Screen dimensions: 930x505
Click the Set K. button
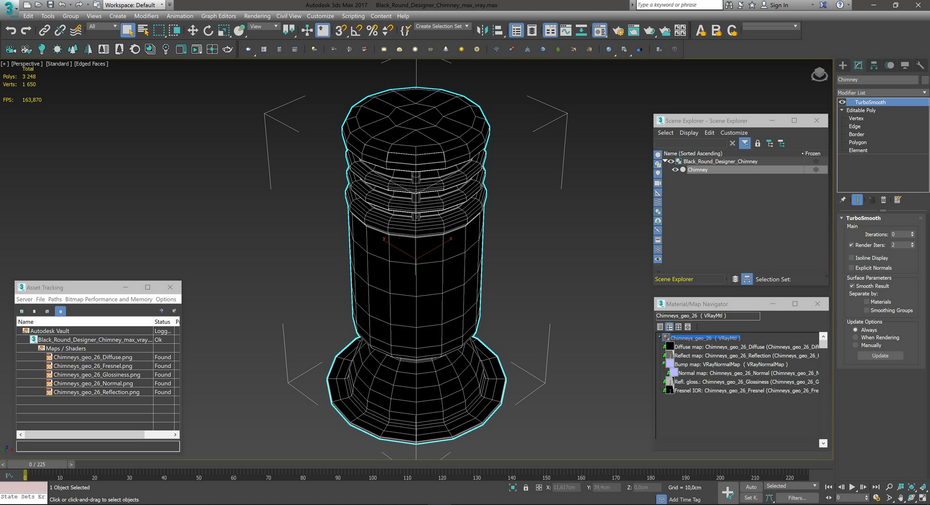point(751,498)
